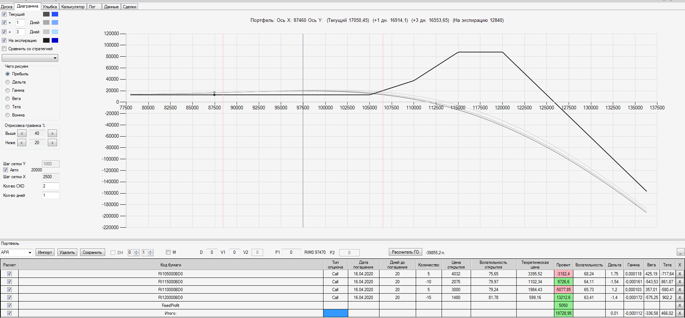
Task: Increase the Выше chart percentage with right arrow
Action: click(52, 133)
